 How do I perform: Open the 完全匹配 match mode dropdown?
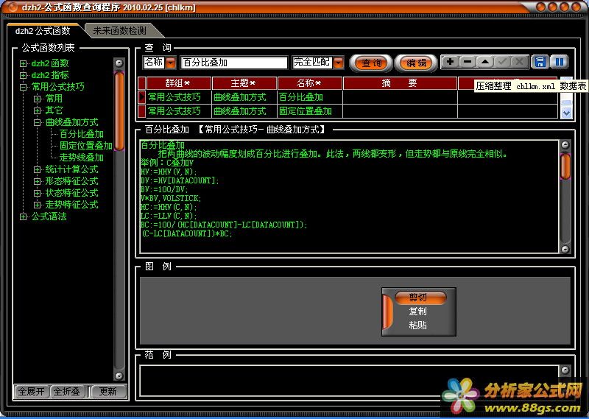[339, 63]
